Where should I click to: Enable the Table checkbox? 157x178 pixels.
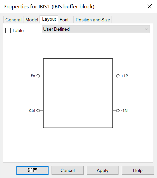8,30
